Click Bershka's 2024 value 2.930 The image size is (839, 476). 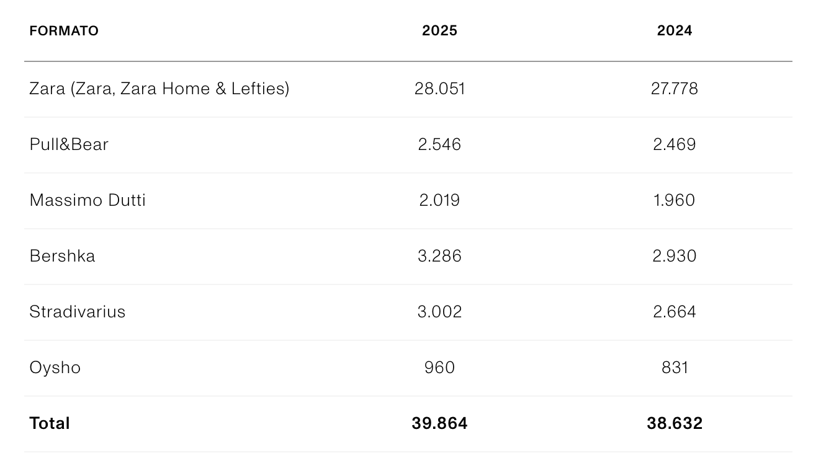point(675,256)
